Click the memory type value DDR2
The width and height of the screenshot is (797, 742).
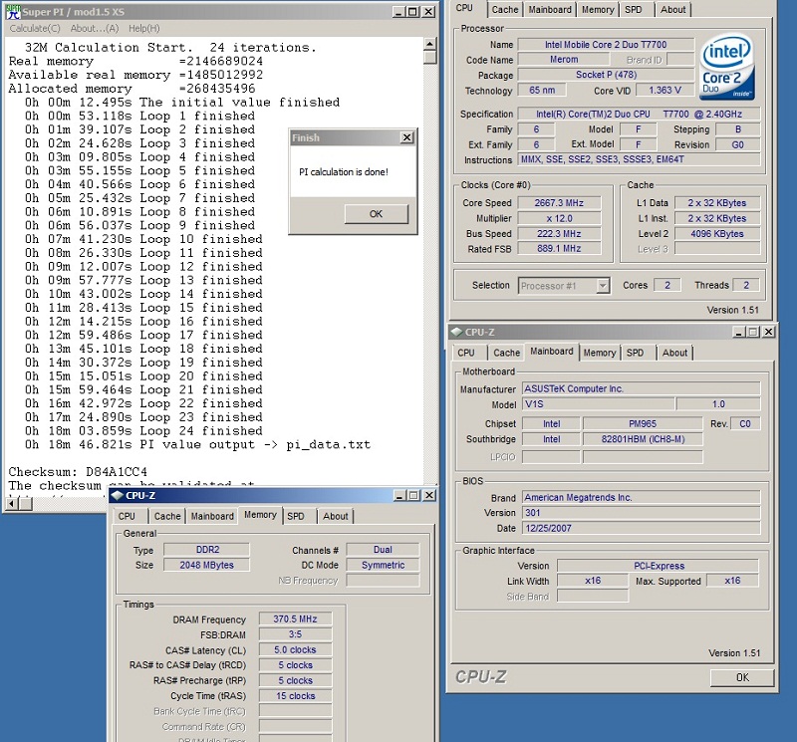click(207, 550)
